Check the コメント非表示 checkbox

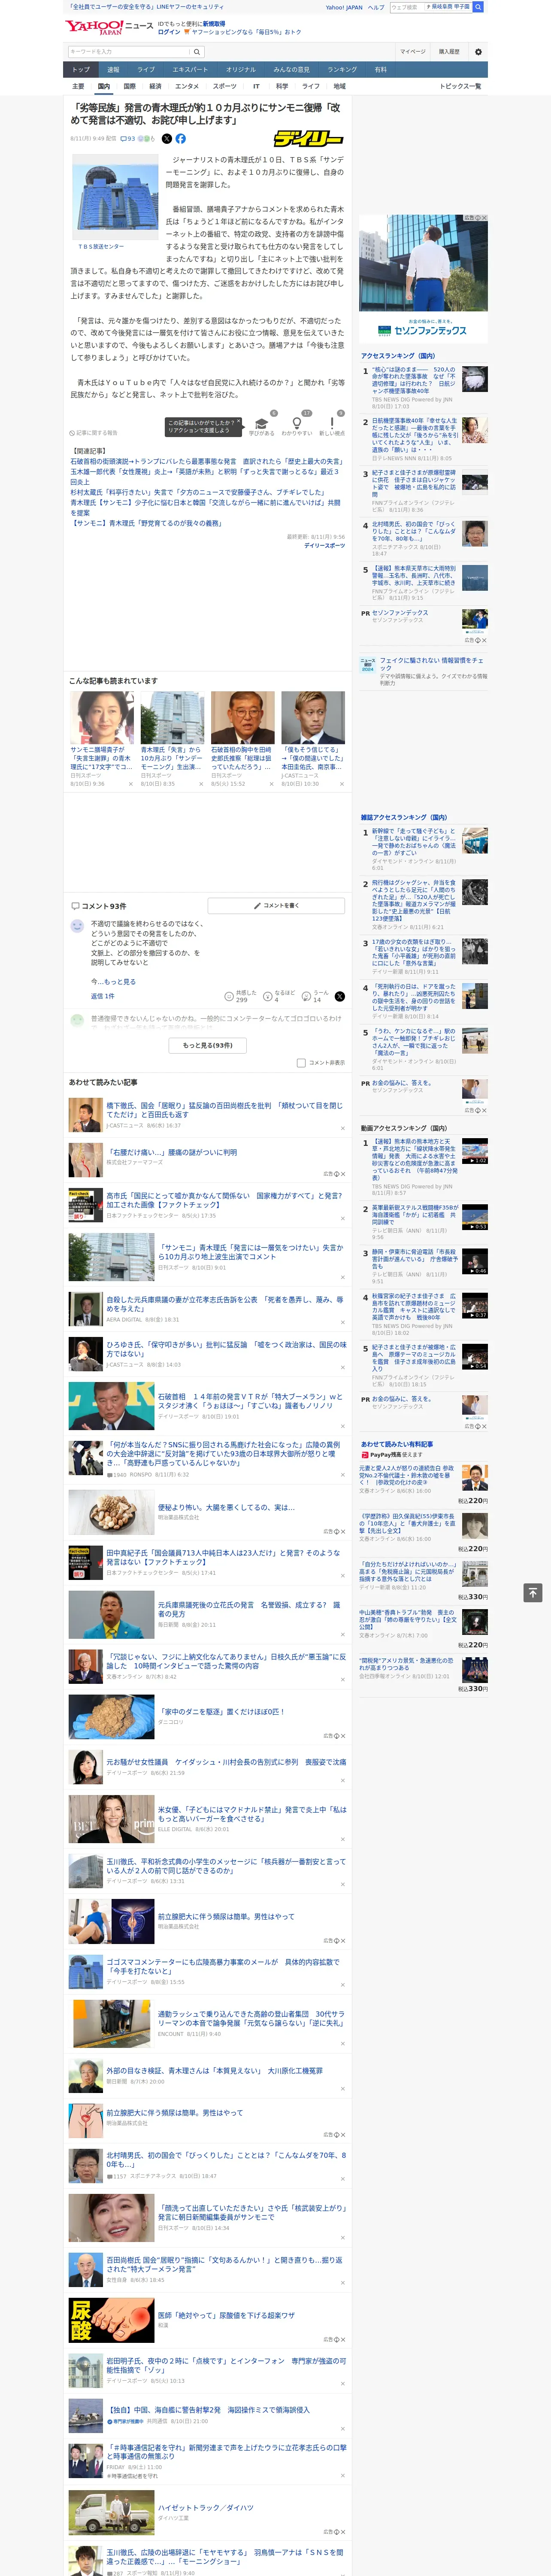301,1063
